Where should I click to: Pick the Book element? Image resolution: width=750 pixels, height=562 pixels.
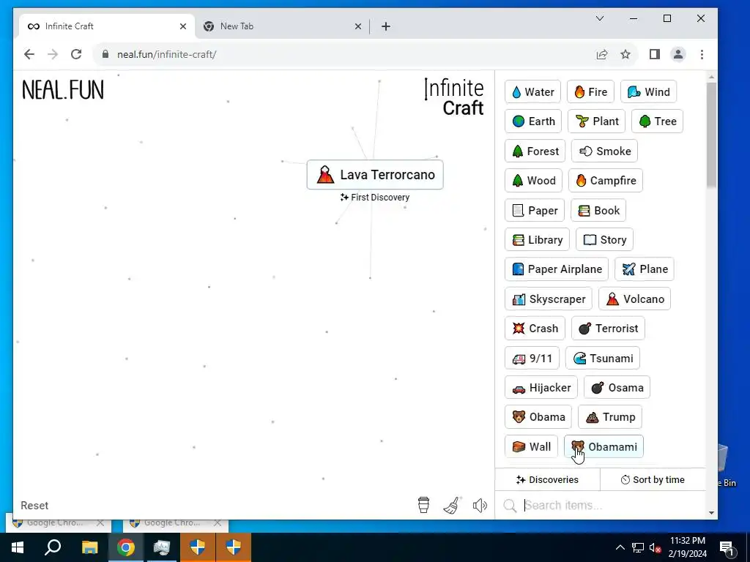coord(598,210)
